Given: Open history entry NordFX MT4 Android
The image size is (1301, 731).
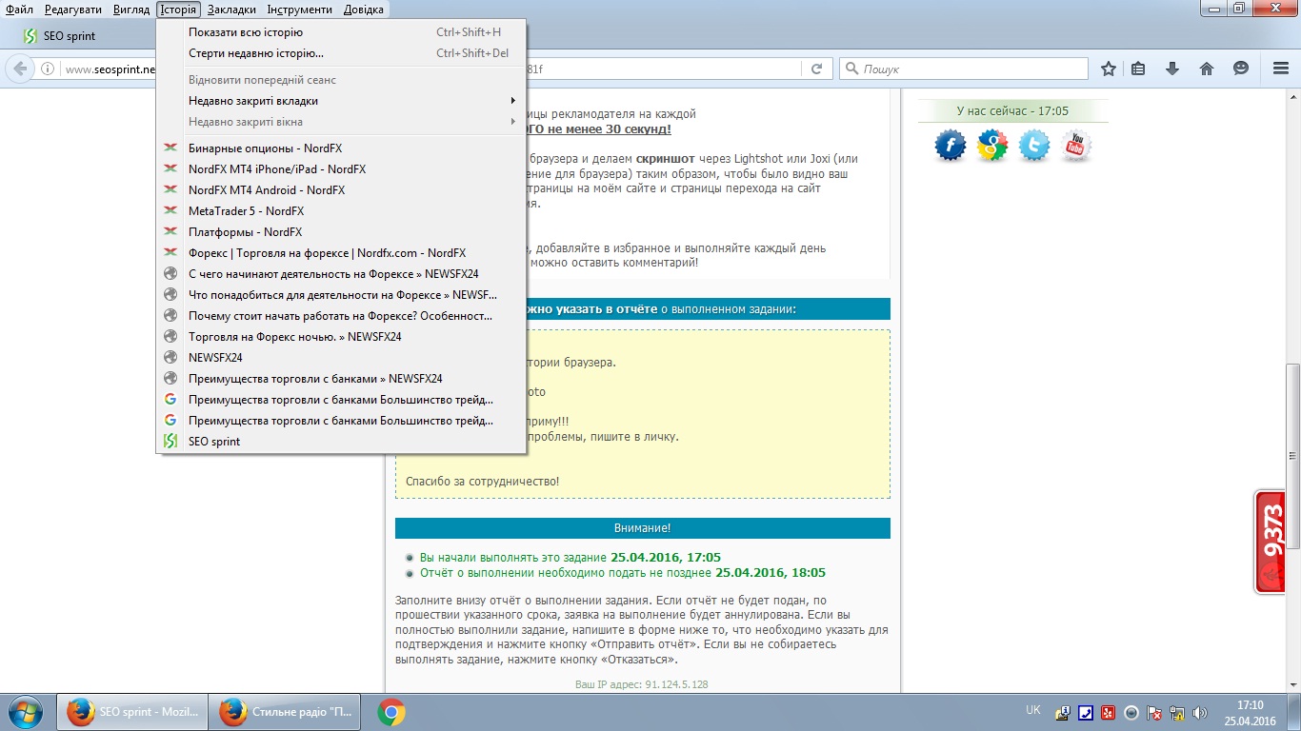Looking at the screenshot, I should pyautogui.click(x=341, y=190).
